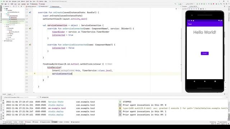Add a new Logcat tab with plus
230x129 pixels.
coord(14,94)
